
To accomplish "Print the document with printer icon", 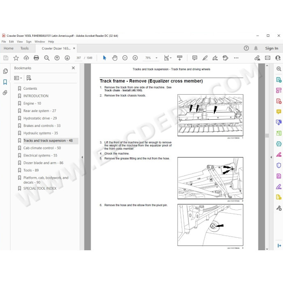I will point(36,58).
